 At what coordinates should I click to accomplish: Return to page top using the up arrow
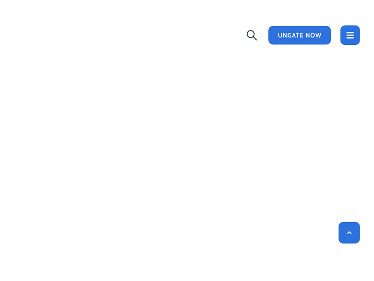point(349,233)
